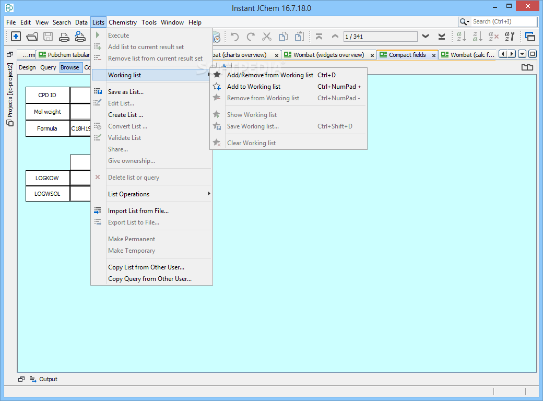Click the Sort ascending a-z icon
Viewport: 543px width, 401px height.
(x=461, y=37)
